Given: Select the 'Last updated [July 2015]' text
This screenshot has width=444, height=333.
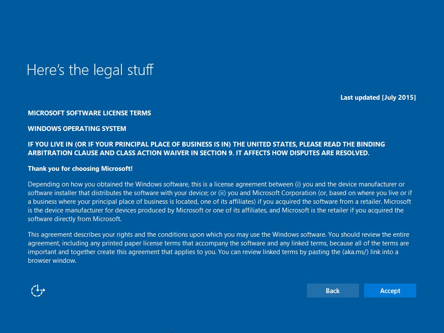Looking at the screenshot, I should [378, 98].
